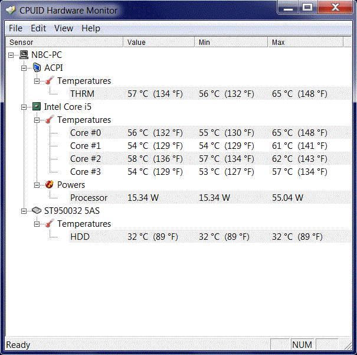This screenshot has height=355, width=357.
Task: Collapse the ST950032 5AS node
Action: [24, 211]
